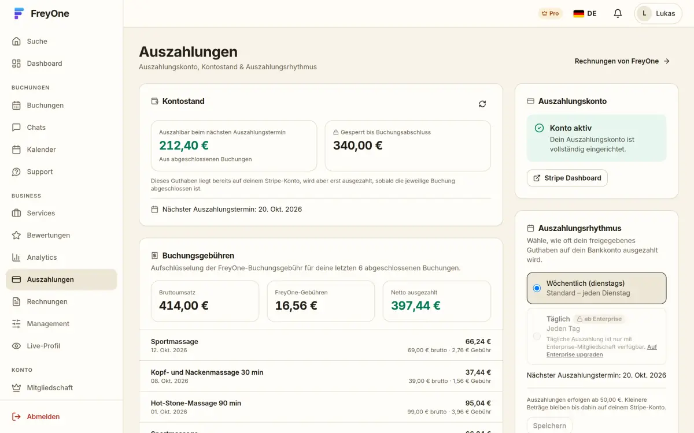Click the 95,04 € booking amount
This screenshot has height=433, width=694.
[478, 403]
